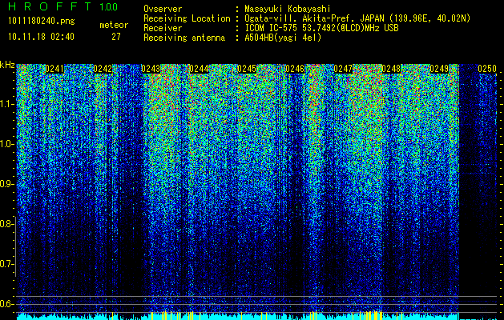Image resolution: width=504 pixels, height=320 pixels.
Task: Click the 0247 time marker
Action: pyautogui.click(x=343, y=69)
